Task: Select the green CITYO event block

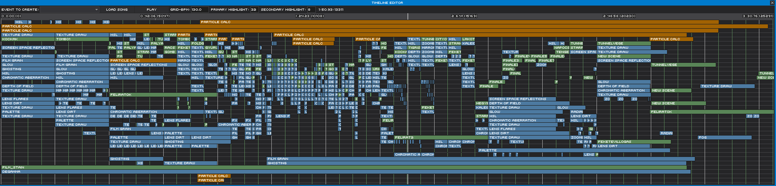Action: tap(441, 39)
